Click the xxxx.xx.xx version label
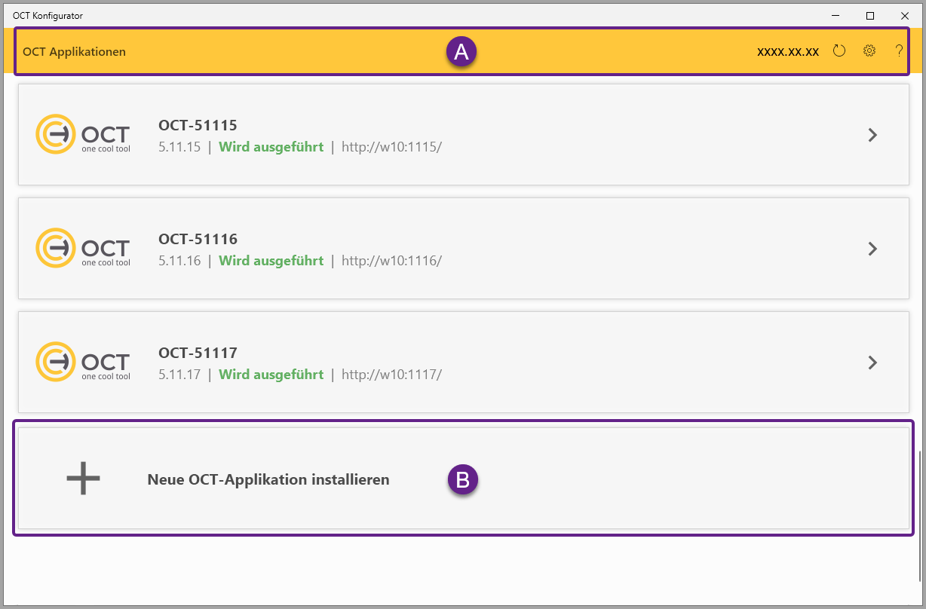Screen dimensions: 926x609 click(787, 52)
